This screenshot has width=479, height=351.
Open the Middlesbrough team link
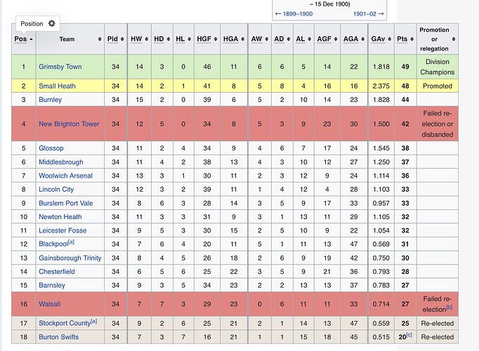coord(61,162)
